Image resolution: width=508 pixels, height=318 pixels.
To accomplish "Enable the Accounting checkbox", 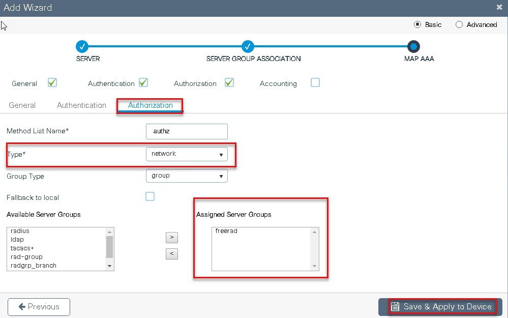I will tap(315, 82).
